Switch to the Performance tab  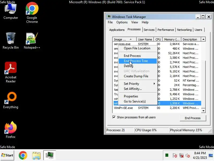tap(166, 30)
